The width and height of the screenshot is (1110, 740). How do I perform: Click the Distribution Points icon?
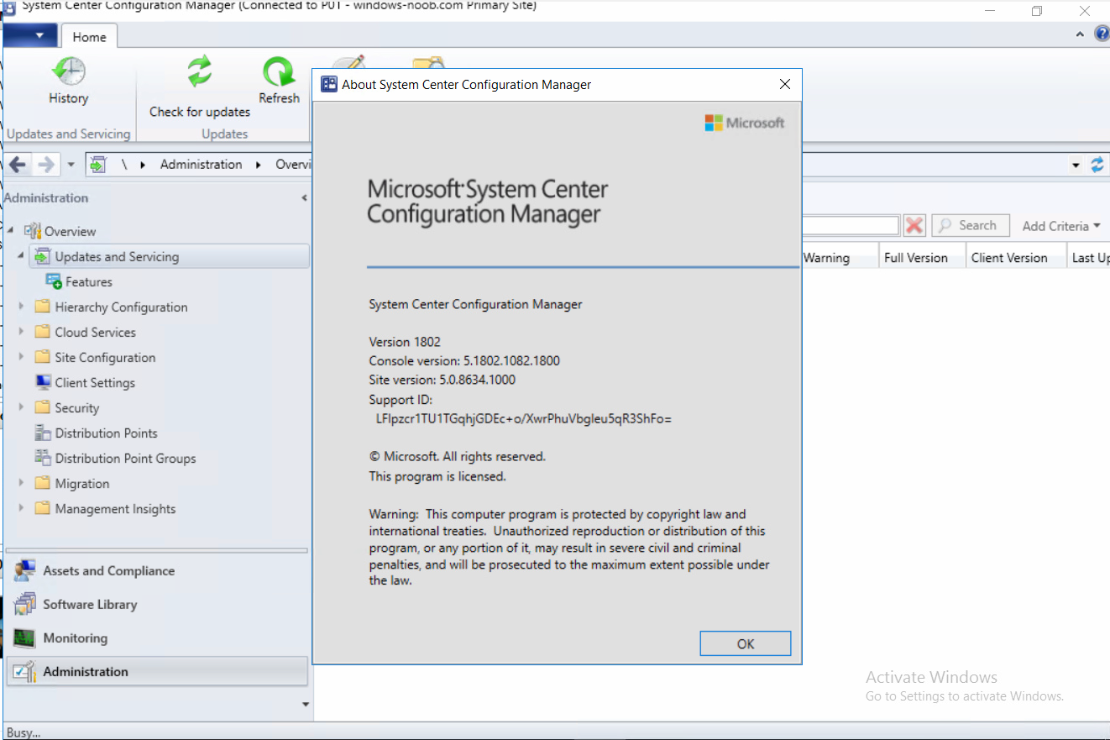43,433
